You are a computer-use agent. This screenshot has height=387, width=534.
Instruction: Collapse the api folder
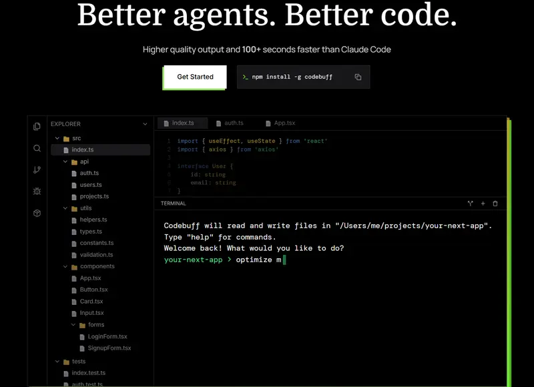[x=65, y=161]
